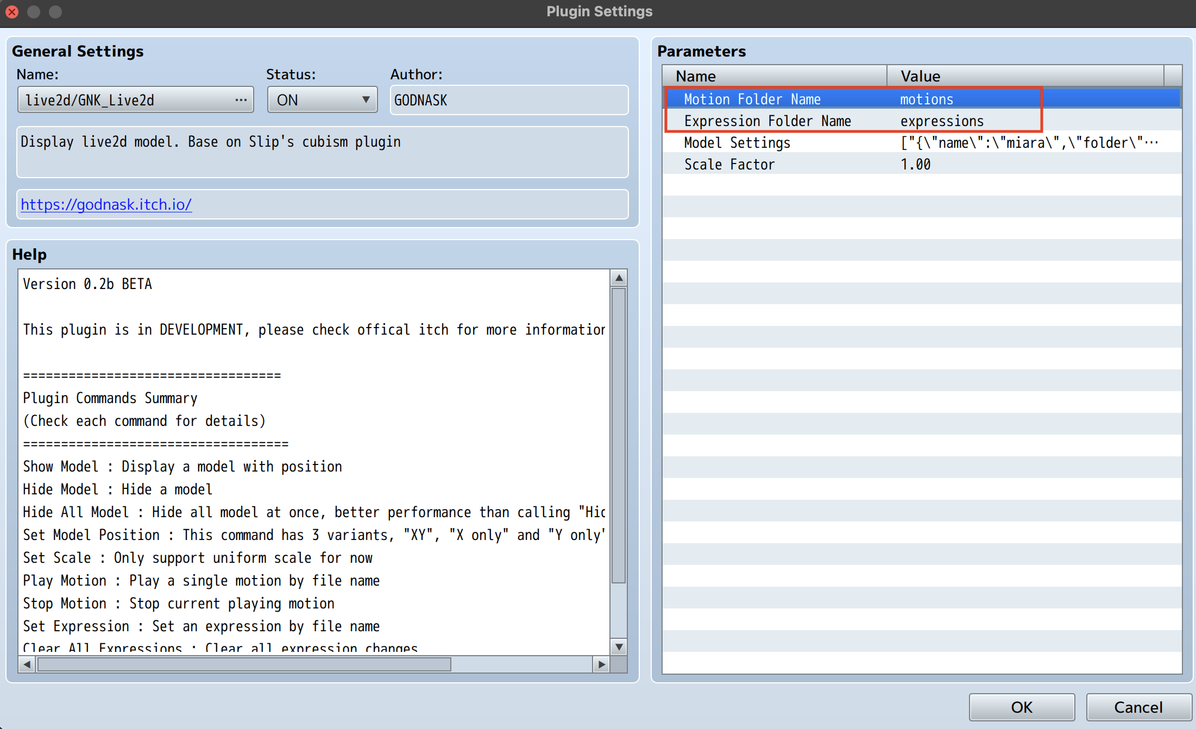Screen dimensions: 1196x729
Task: Click the Help scroll up arrow
Action: (x=619, y=278)
